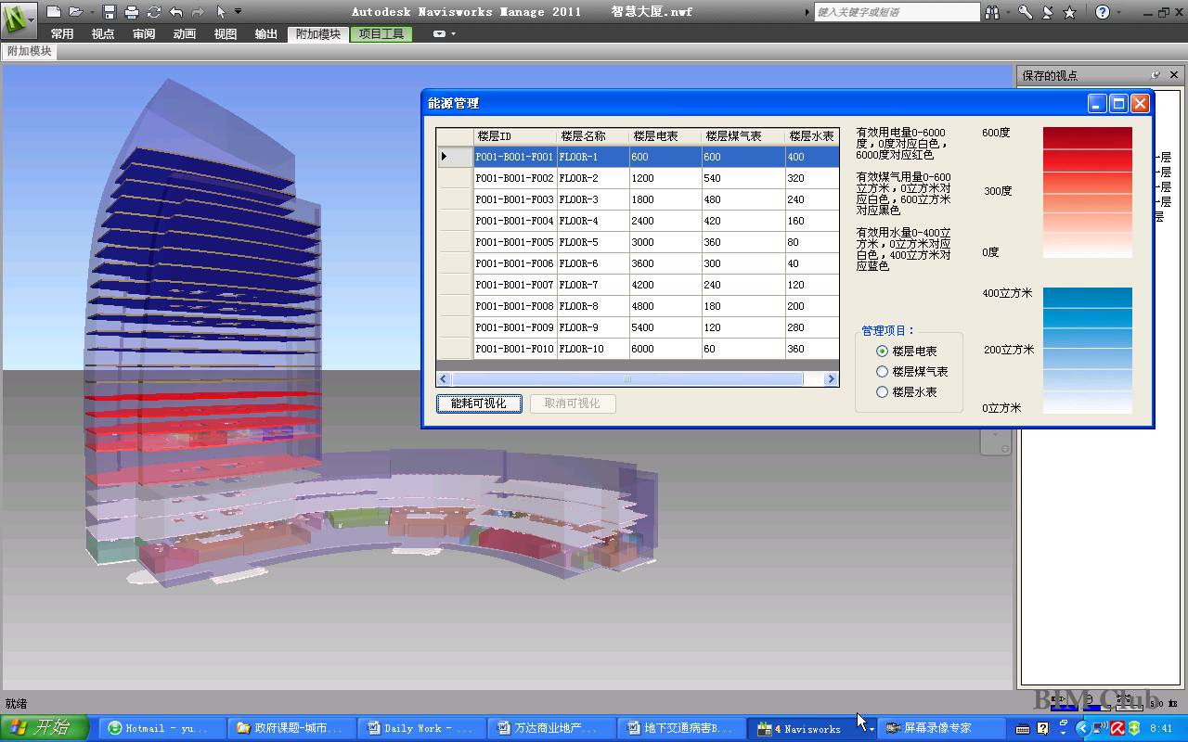Viewport: 1188px width, 742px height.
Task: Open the 动画 ribbon tab
Action: (x=185, y=34)
